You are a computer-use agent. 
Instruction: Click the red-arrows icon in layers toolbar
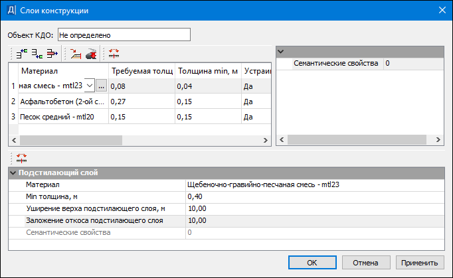[114, 53]
